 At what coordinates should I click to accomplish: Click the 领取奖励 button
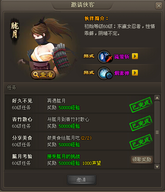click(x=142, y=160)
